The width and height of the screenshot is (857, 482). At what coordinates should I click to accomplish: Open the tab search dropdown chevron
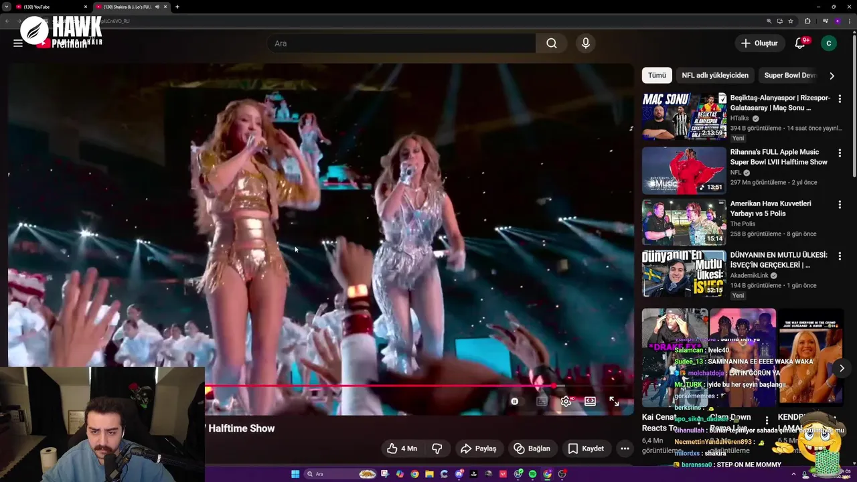pos(5,7)
